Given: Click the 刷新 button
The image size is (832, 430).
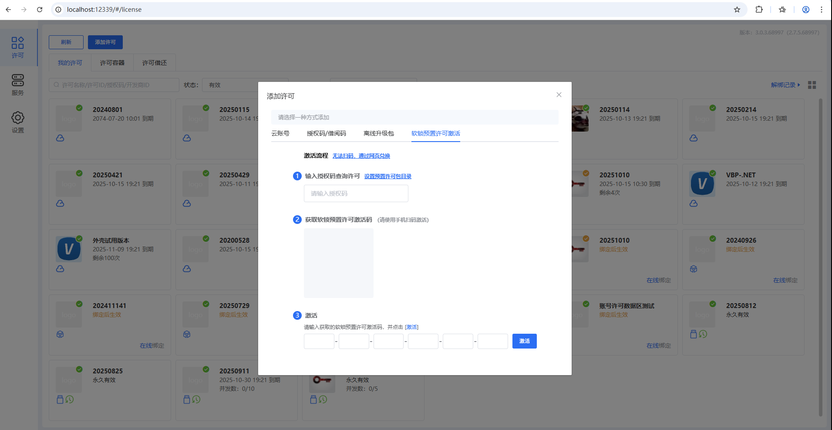Looking at the screenshot, I should pos(66,42).
